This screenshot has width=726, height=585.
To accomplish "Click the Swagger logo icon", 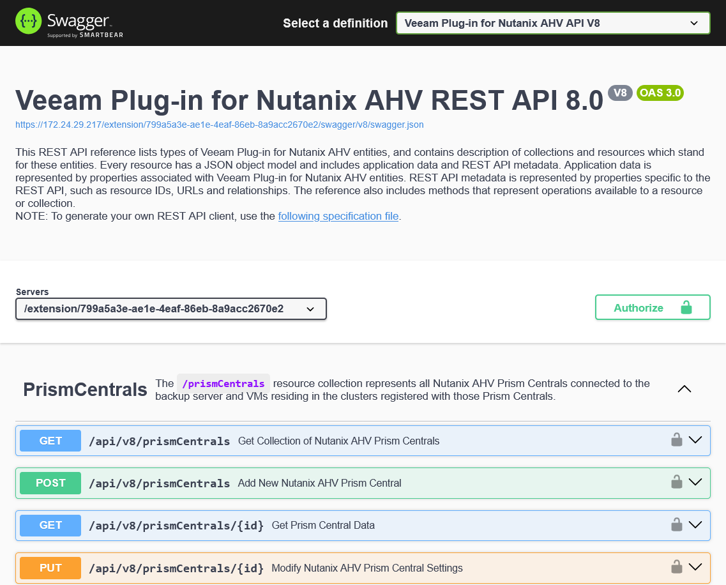I will pos(29,22).
